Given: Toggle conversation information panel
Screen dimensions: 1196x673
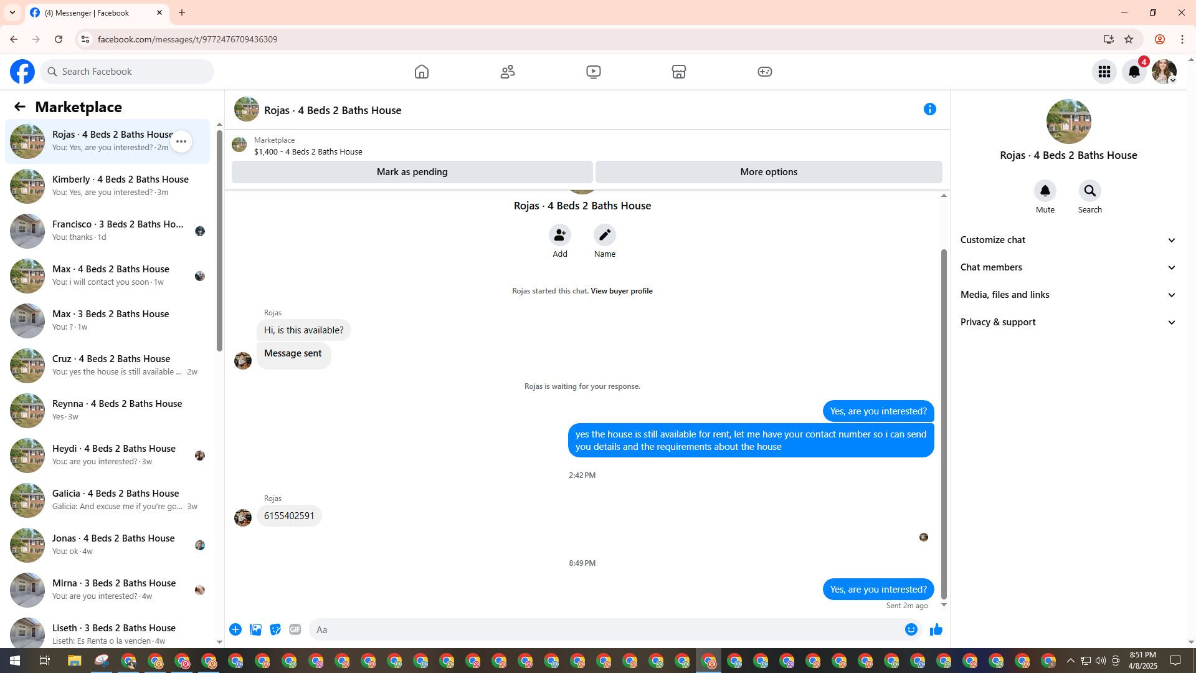Looking at the screenshot, I should coord(929,110).
